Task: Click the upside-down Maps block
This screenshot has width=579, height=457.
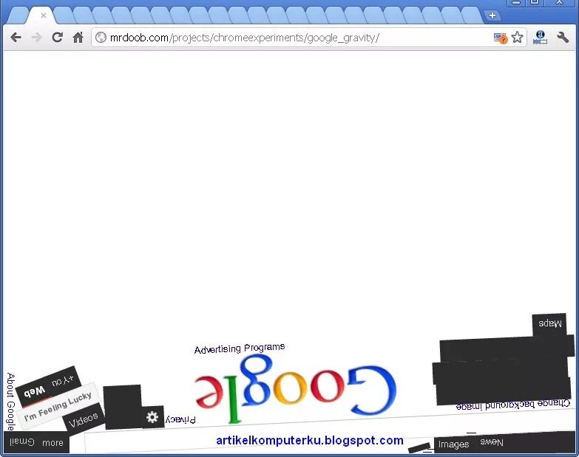Action: (549, 323)
